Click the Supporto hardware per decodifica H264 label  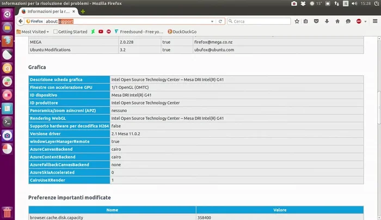pos(69,126)
